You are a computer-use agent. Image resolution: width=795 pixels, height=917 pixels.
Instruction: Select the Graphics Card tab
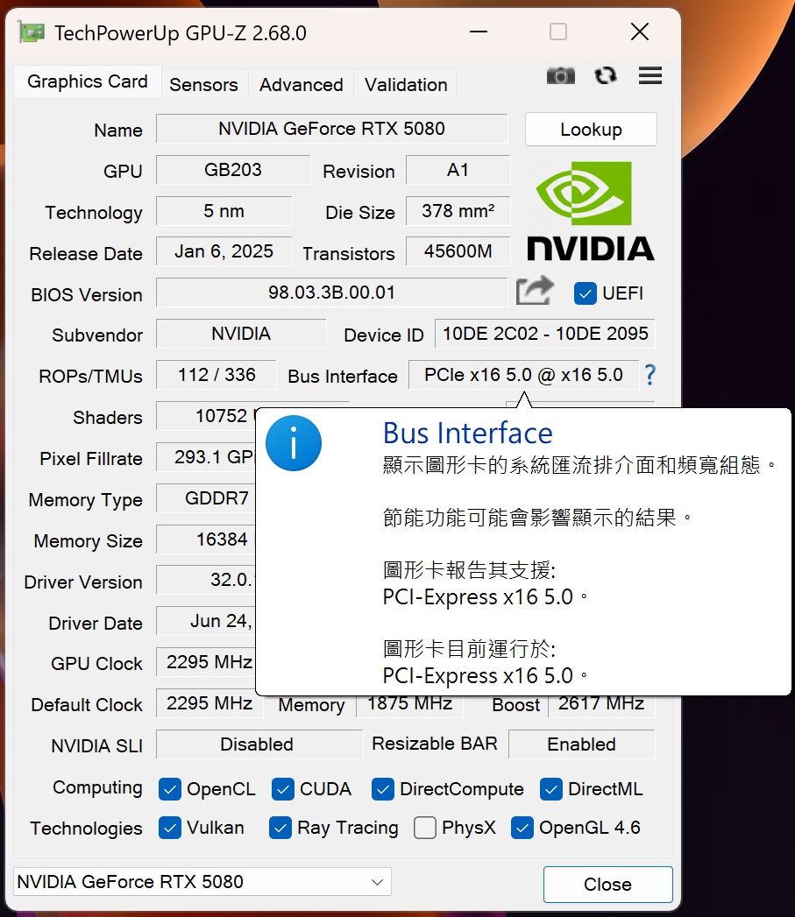pyautogui.click(x=88, y=81)
